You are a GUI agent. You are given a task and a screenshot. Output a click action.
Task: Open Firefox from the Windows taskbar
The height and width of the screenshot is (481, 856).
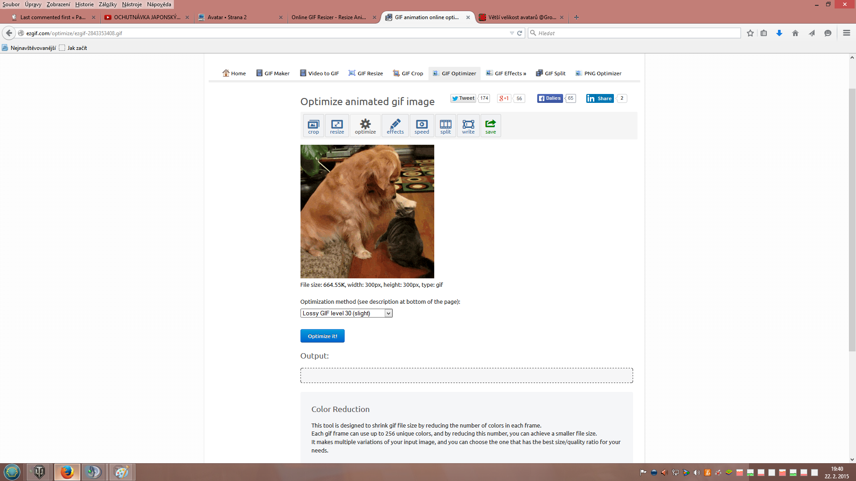tap(67, 472)
